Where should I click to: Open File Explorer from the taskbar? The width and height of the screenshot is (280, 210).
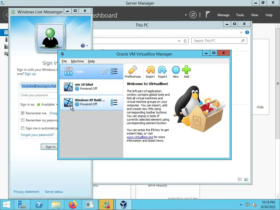(x=56, y=205)
